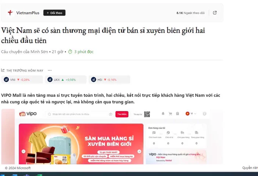This screenshot has height=176, width=258.
Task: Open the Thị trường hôm nay heading
Action: [25, 71]
